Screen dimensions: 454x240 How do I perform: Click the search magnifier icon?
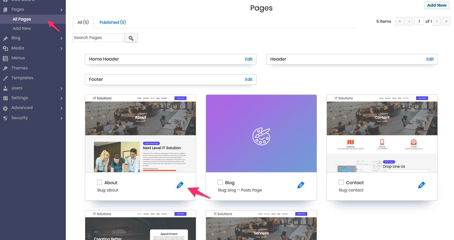(x=131, y=37)
